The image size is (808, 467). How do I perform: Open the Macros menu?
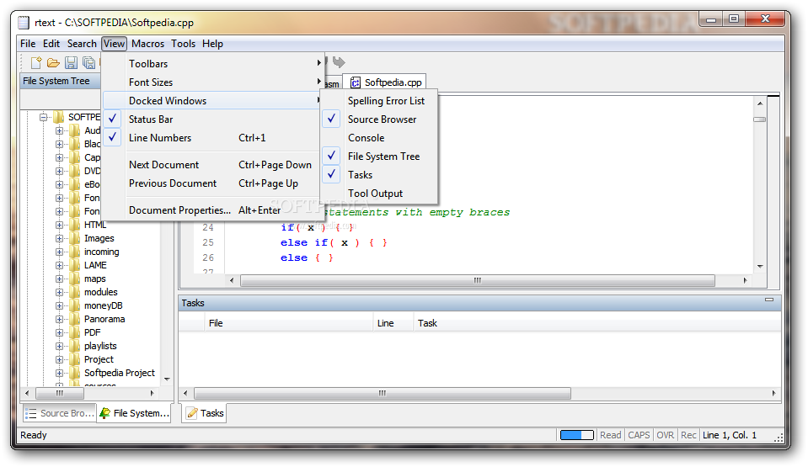147,44
